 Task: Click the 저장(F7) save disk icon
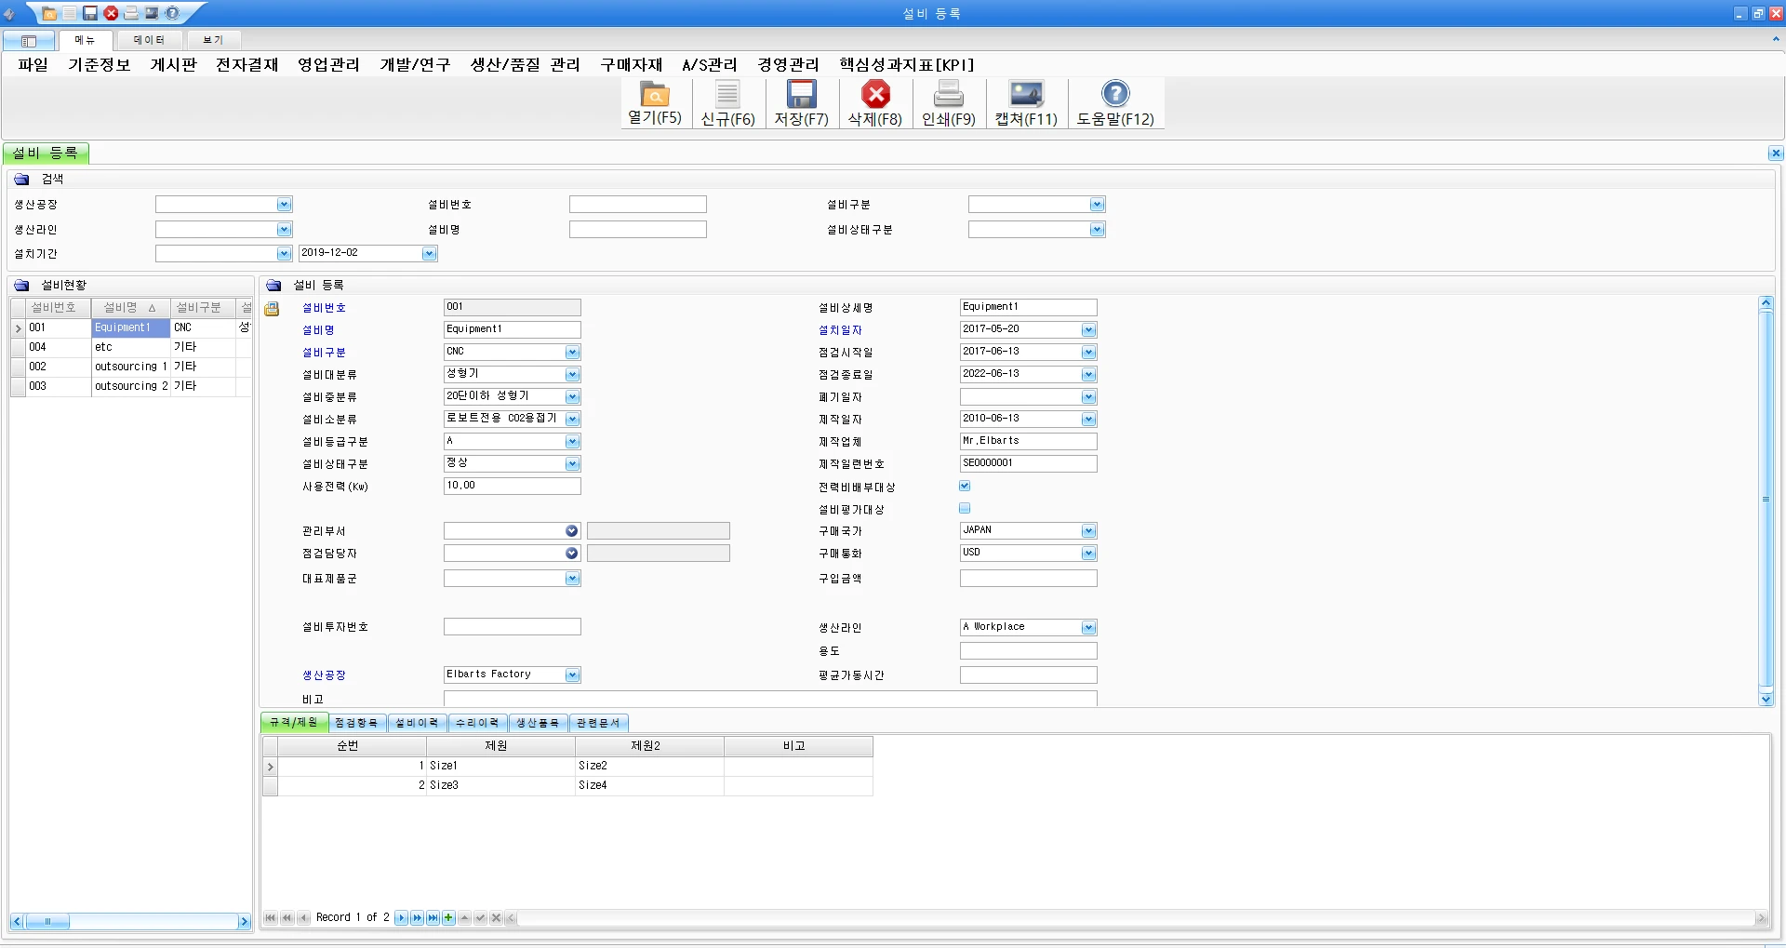(801, 95)
